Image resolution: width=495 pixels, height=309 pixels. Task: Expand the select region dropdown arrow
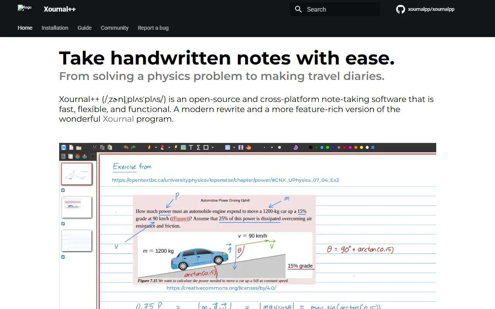click(234, 148)
